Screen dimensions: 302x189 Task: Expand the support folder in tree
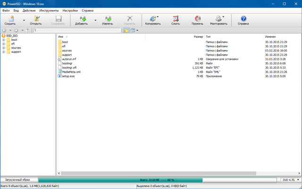3,52
